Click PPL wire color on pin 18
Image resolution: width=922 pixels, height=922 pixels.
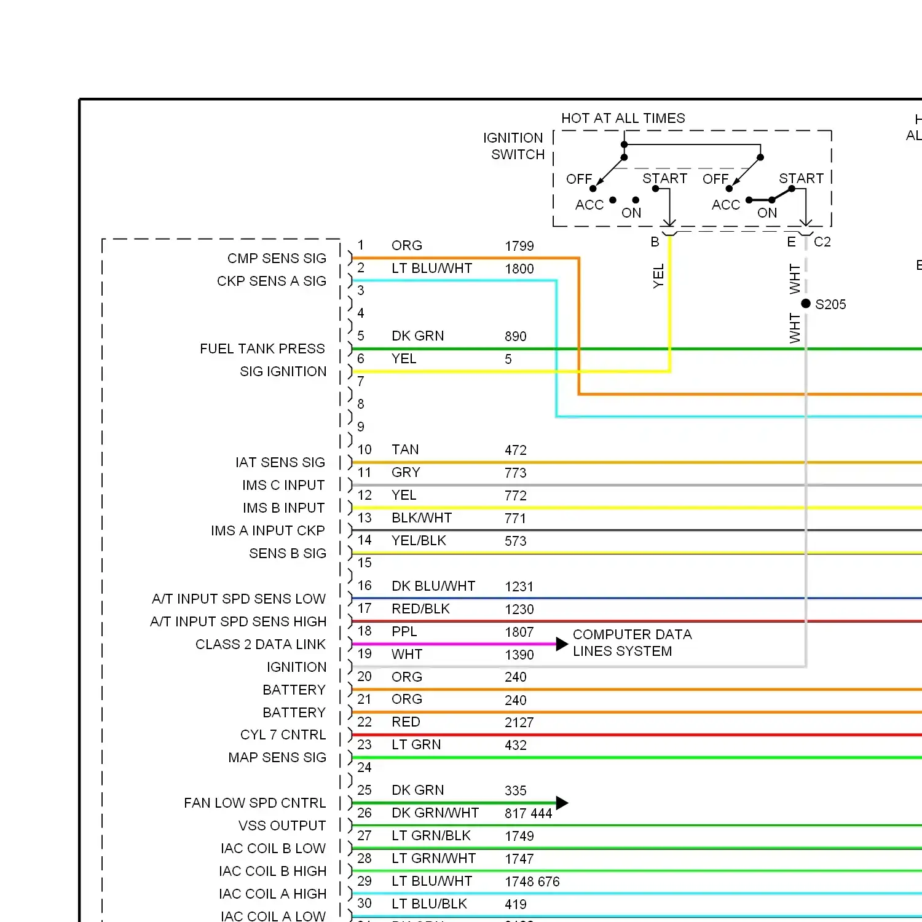[x=404, y=631]
